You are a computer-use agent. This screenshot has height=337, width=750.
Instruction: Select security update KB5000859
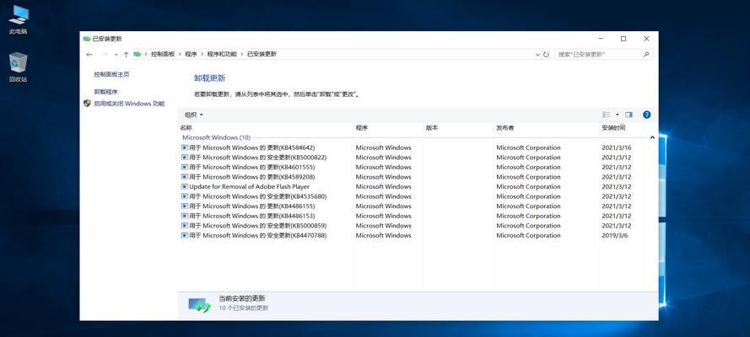click(x=253, y=226)
